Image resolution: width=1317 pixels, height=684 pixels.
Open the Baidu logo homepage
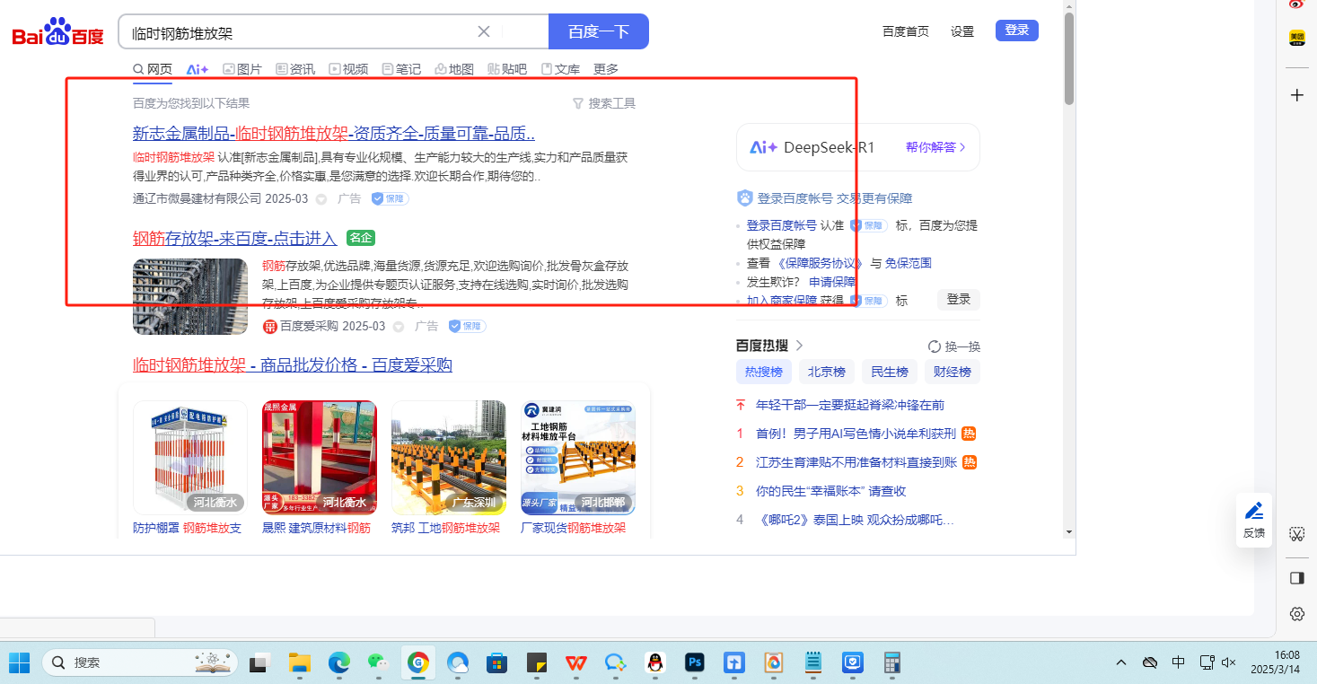(x=58, y=33)
